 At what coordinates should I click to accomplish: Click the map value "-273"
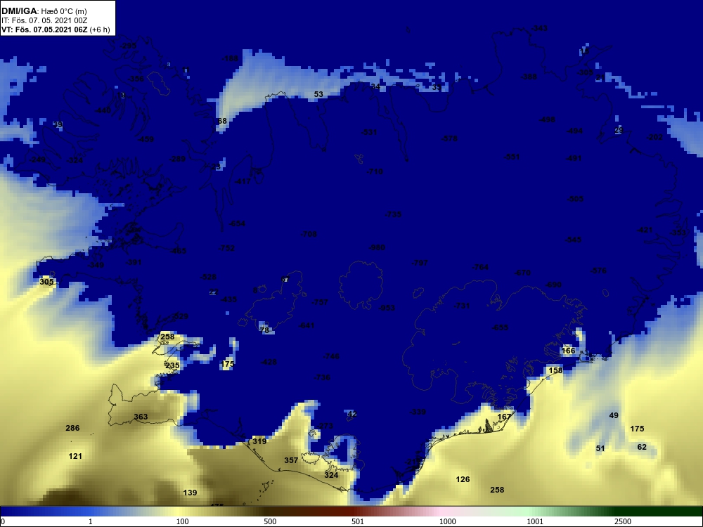click(325, 427)
